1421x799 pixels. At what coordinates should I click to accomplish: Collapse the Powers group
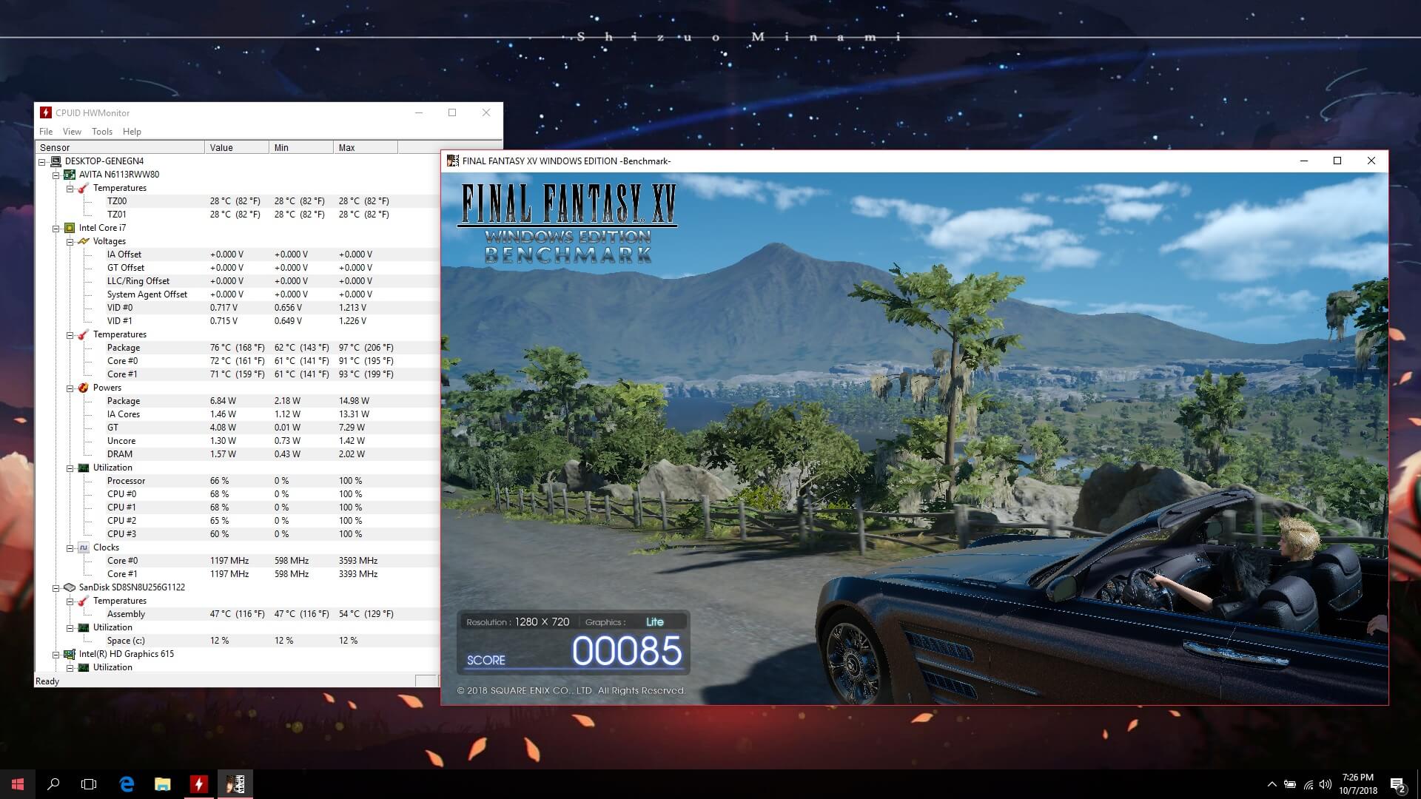70,388
